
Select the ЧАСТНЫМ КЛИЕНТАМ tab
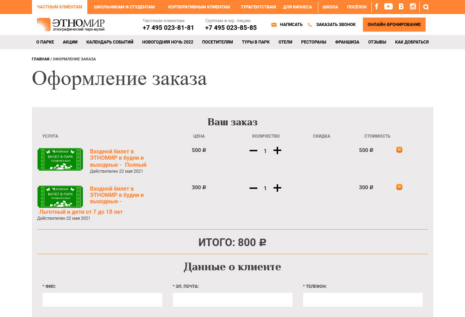coord(59,7)
